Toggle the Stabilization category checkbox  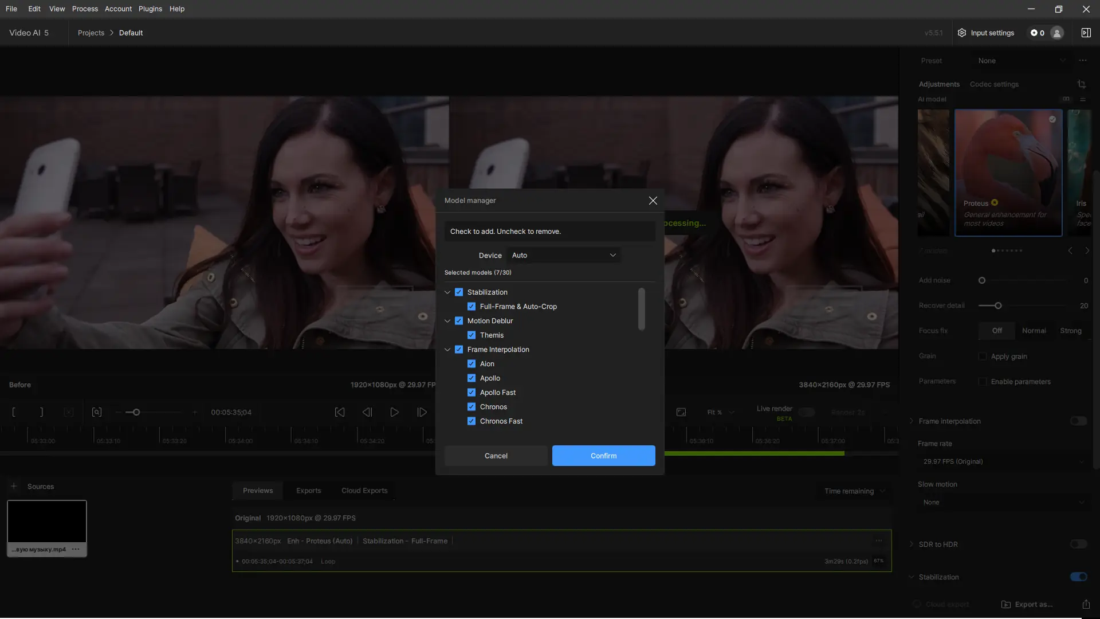(x=459, y=292)
